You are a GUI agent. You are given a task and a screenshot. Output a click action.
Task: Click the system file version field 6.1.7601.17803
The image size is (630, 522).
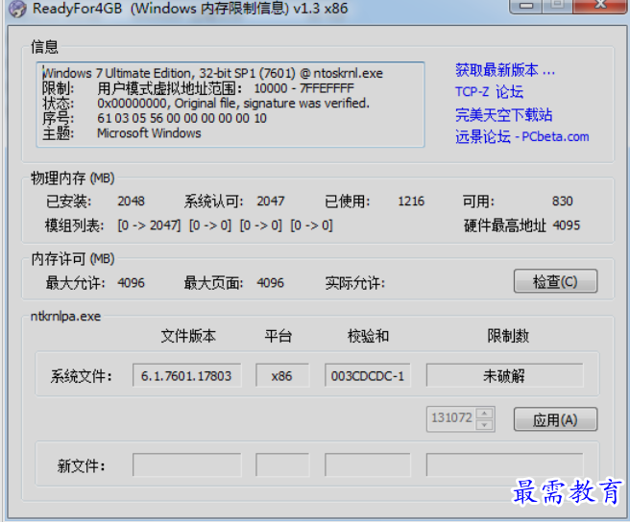click(x=187, y=376)
